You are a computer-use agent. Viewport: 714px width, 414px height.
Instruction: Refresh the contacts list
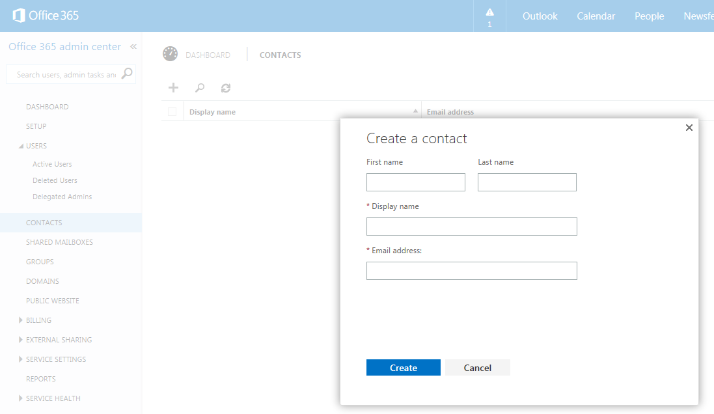pos(226,88)
